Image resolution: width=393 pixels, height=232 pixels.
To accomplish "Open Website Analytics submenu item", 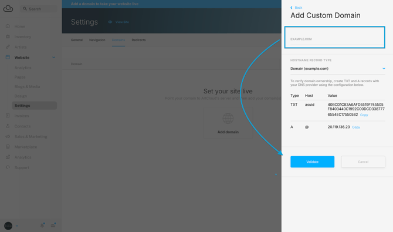I will click(23, 68).
